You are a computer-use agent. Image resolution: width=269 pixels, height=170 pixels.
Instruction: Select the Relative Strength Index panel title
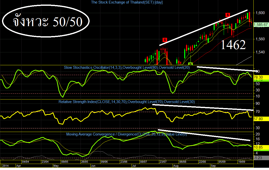click(127, 102)
